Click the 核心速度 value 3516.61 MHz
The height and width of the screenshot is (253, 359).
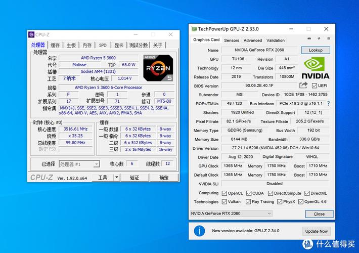(75, 129)
